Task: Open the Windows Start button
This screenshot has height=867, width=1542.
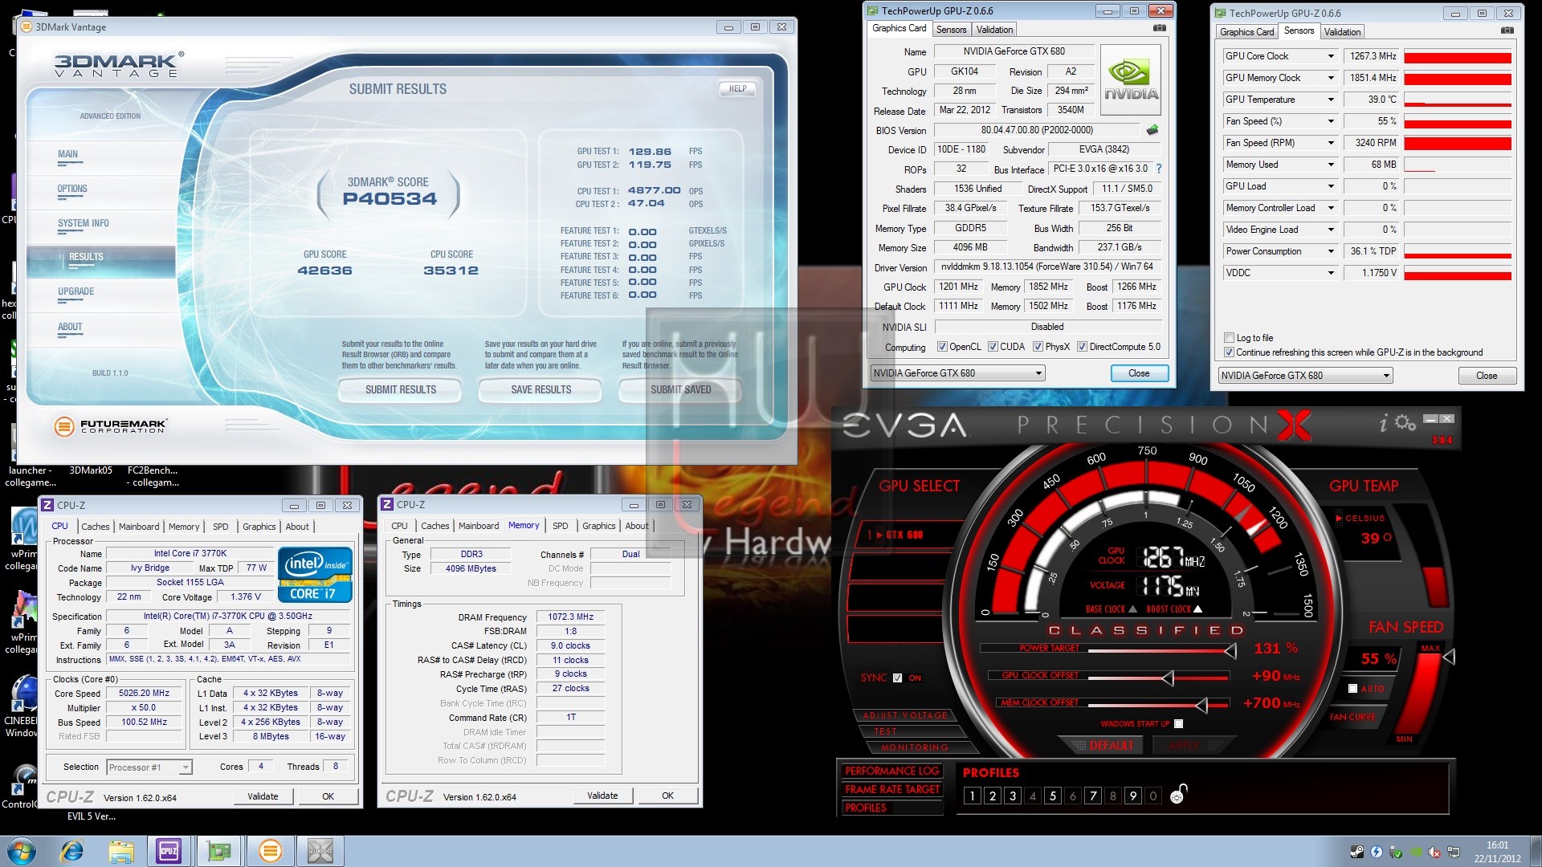Action: 22,851
